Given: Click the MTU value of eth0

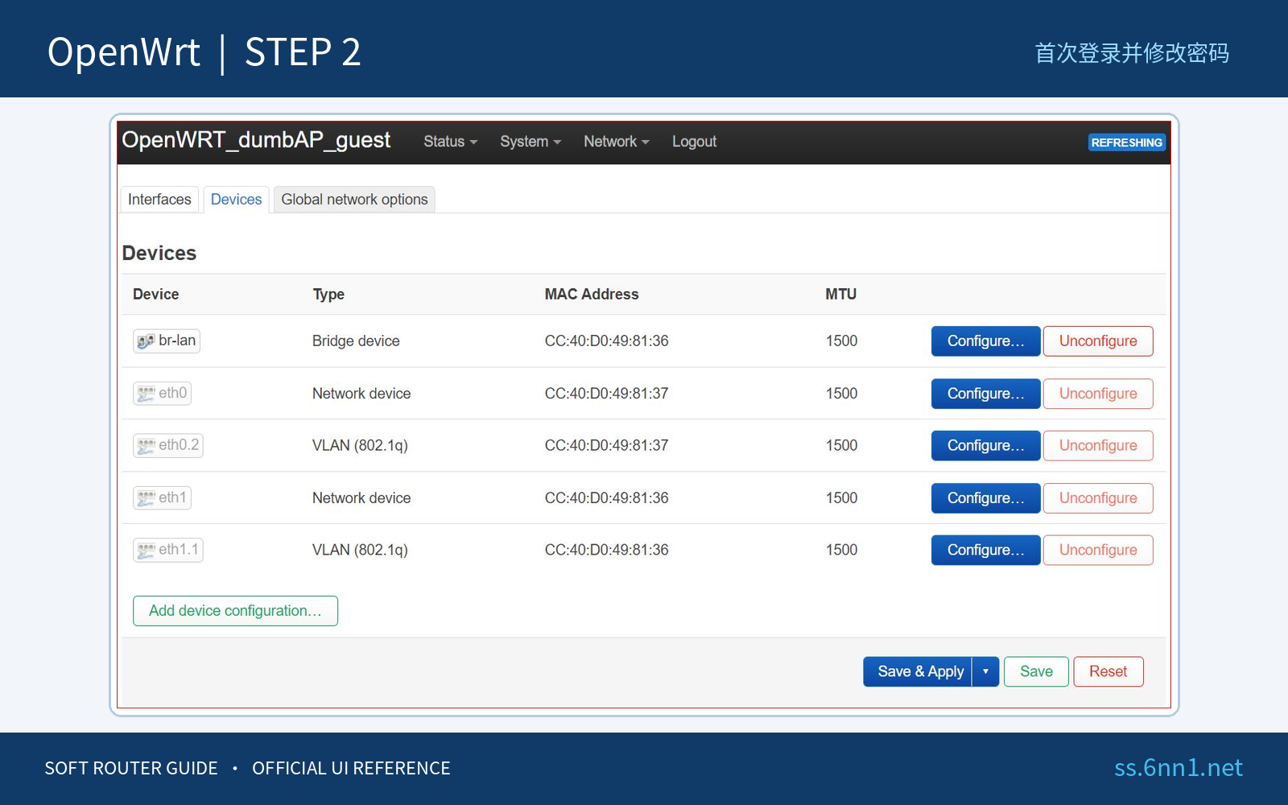Looking at the screenshot, I should pos(841,394).
